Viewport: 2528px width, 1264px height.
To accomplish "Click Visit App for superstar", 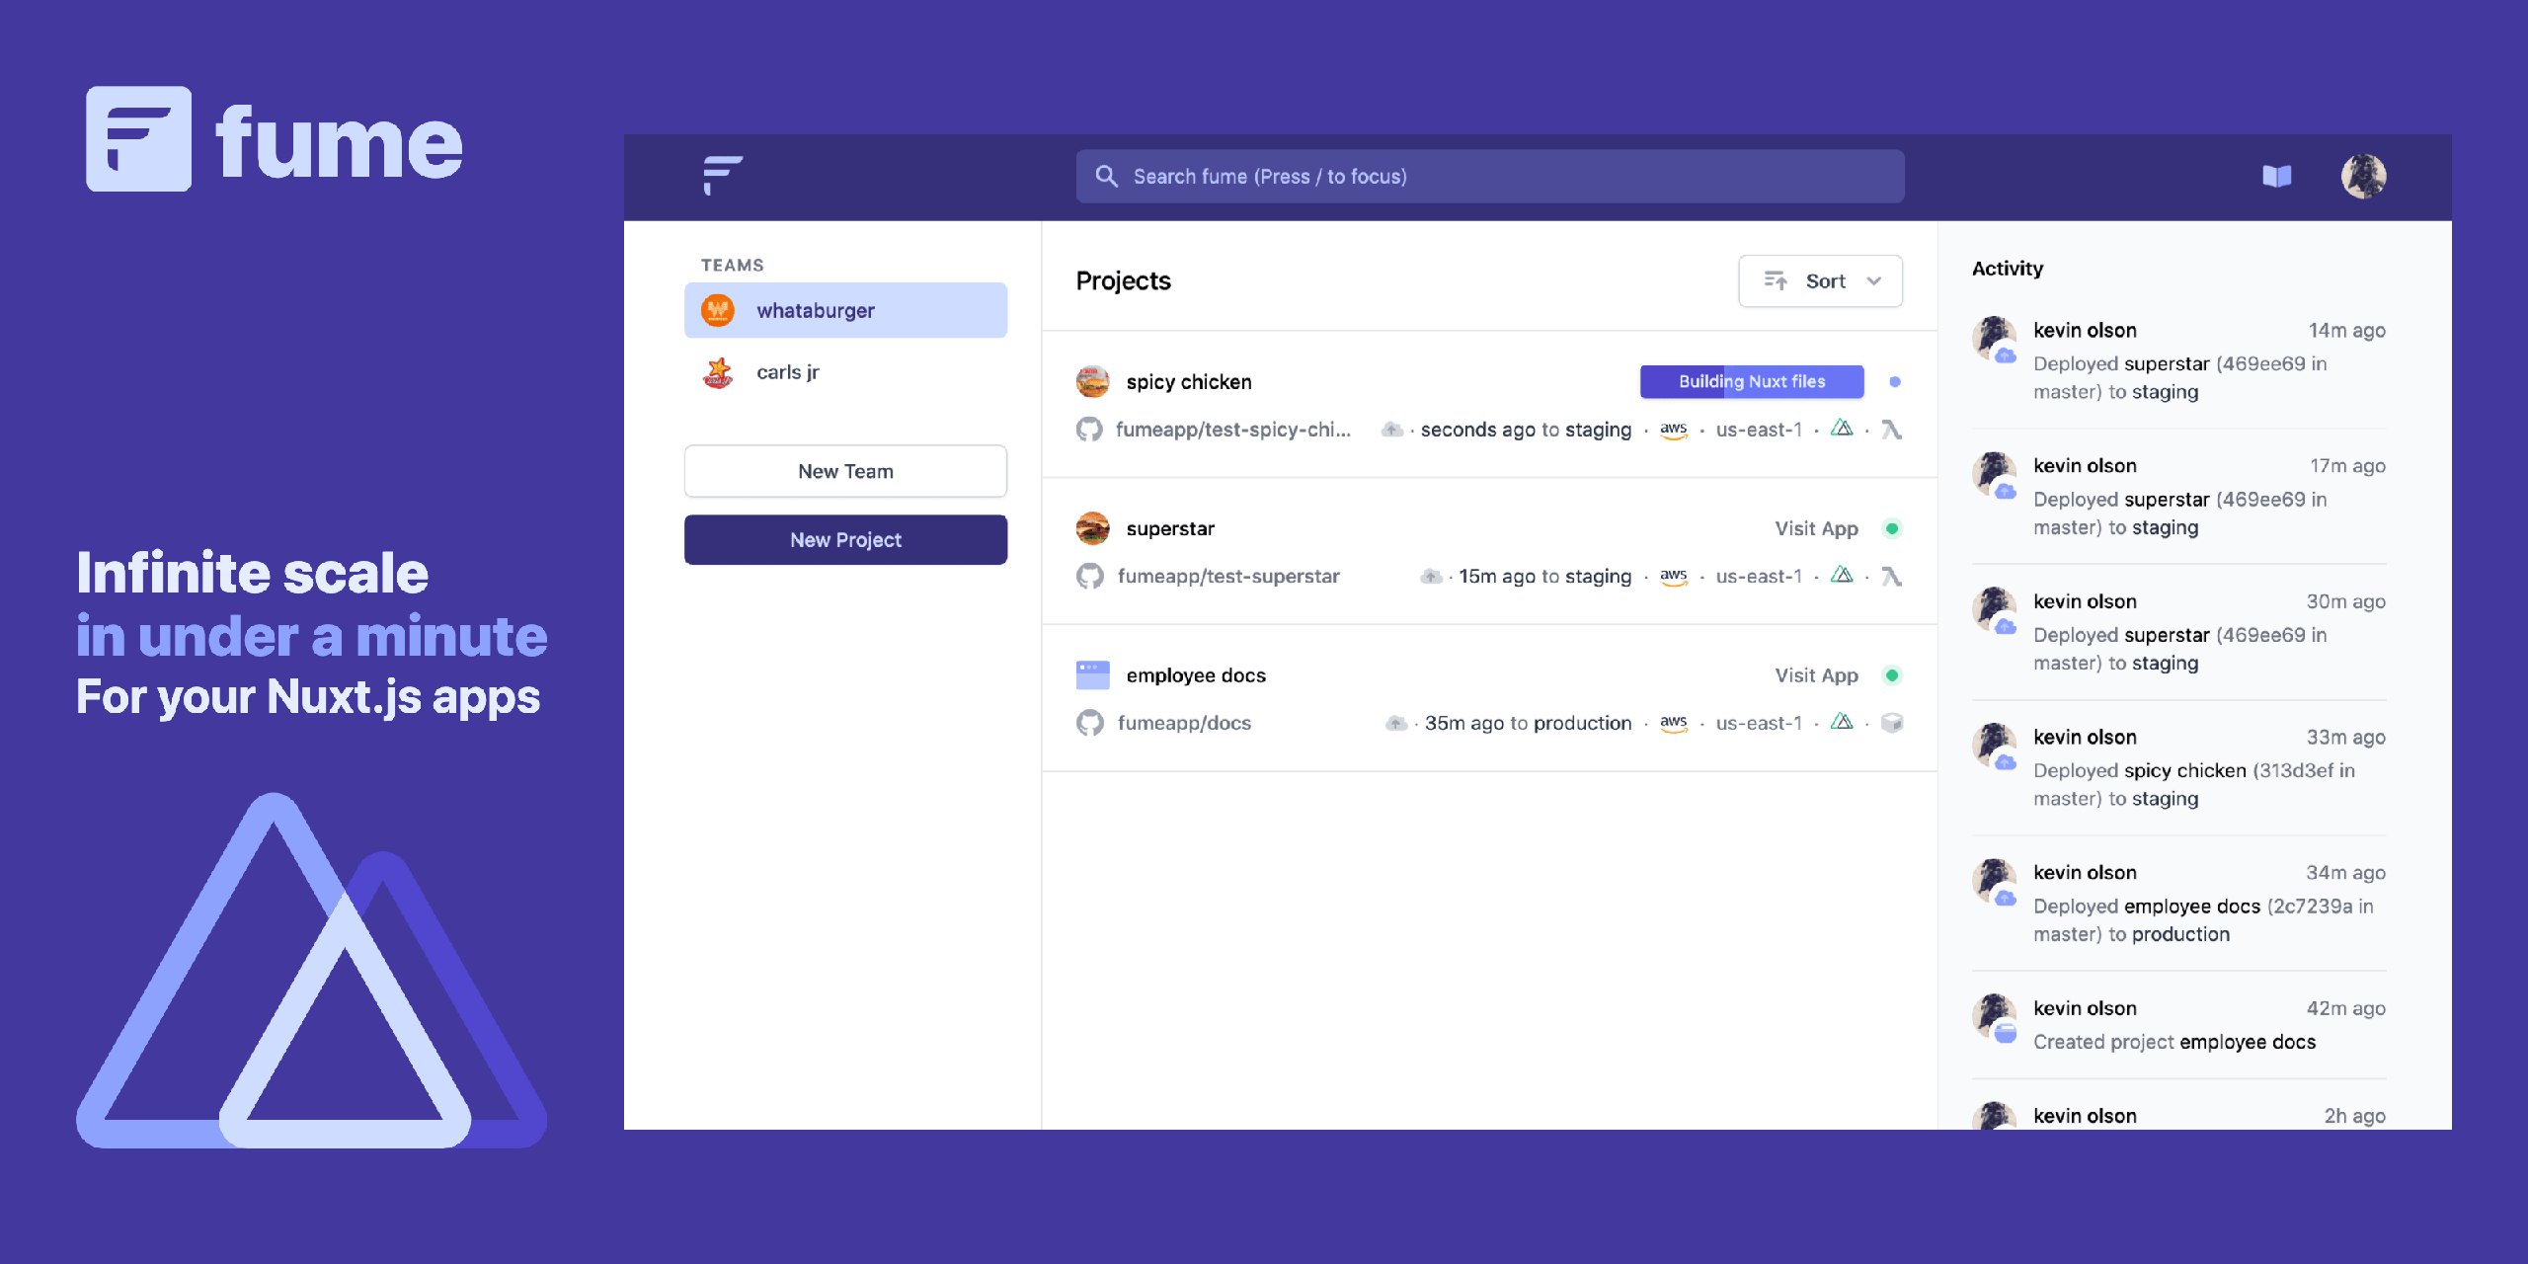I will click(1816, 528).
